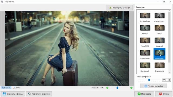This screenshot has width=173, height=97.
Task: Decrease effect strength with down arrow
Action: click(169, 81)
